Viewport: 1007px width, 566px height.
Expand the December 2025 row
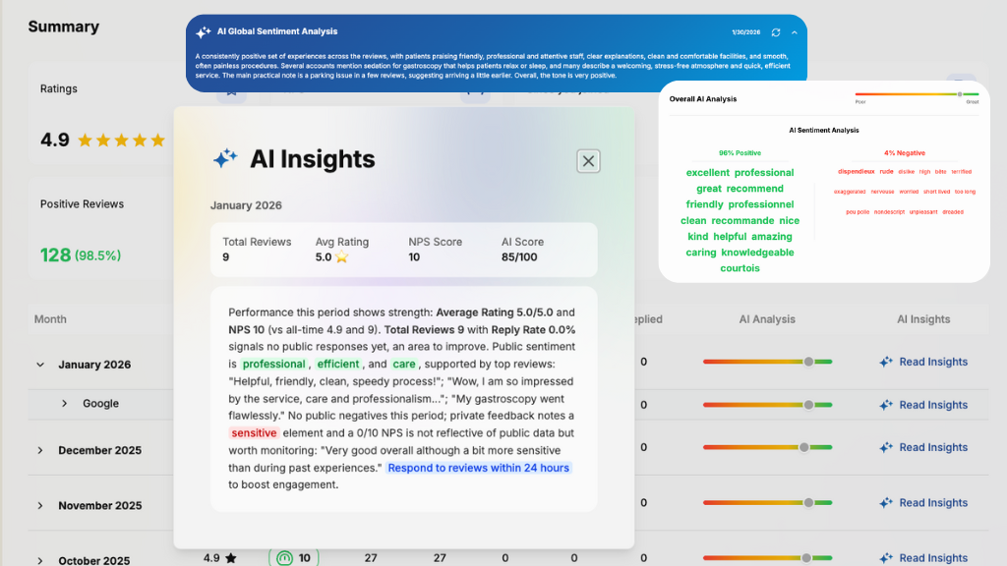tap(39, 450)
